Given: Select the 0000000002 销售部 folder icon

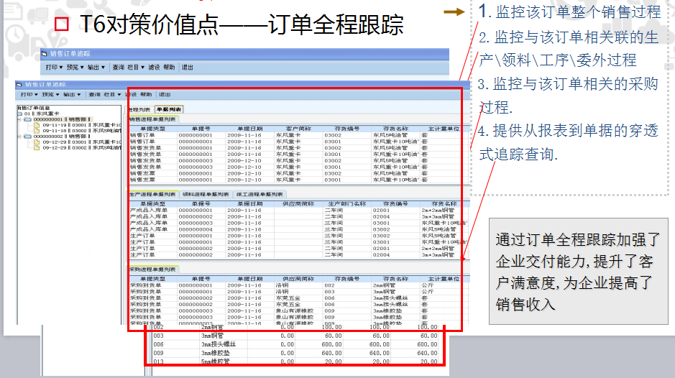Looking at the screenshot, I should (27, 137).
